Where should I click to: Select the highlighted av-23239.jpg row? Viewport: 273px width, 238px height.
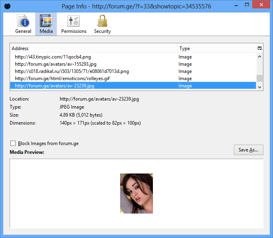pyautogui.click(x=133, y=86)
